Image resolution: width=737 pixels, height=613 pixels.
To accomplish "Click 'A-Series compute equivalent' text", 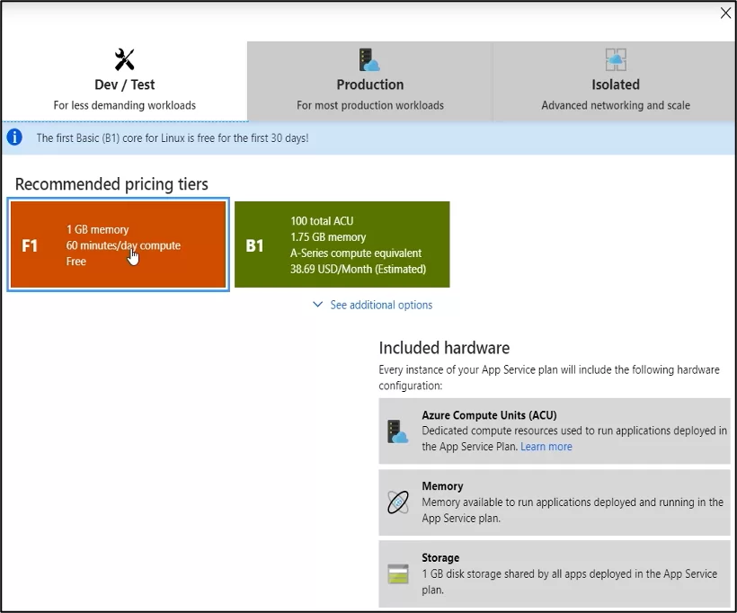I will (x=356, y=253).
